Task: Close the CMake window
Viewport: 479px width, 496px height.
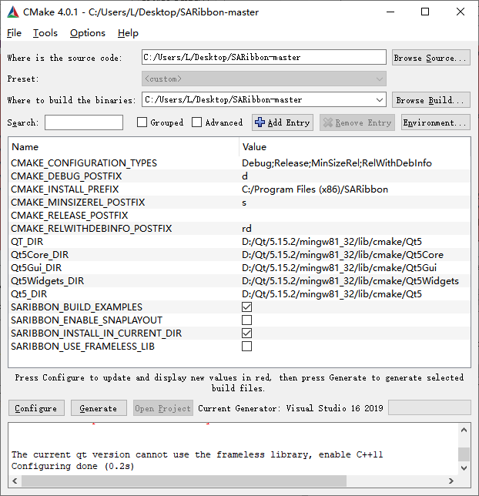Action: [461, 12]
